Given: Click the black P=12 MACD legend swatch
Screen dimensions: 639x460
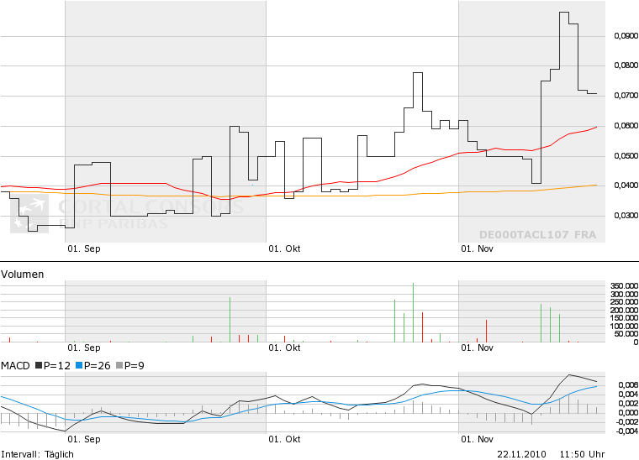Looking at the screenshot, I should (38, 367).
